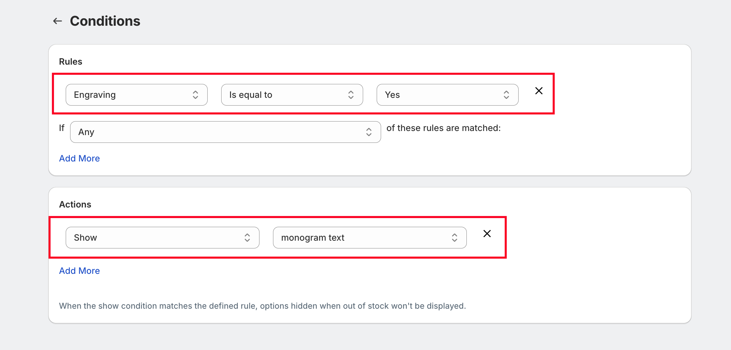Expand the Any rule-matching dropdown
This screenshot has width=731, height=350.
click(x=217, y=132)
